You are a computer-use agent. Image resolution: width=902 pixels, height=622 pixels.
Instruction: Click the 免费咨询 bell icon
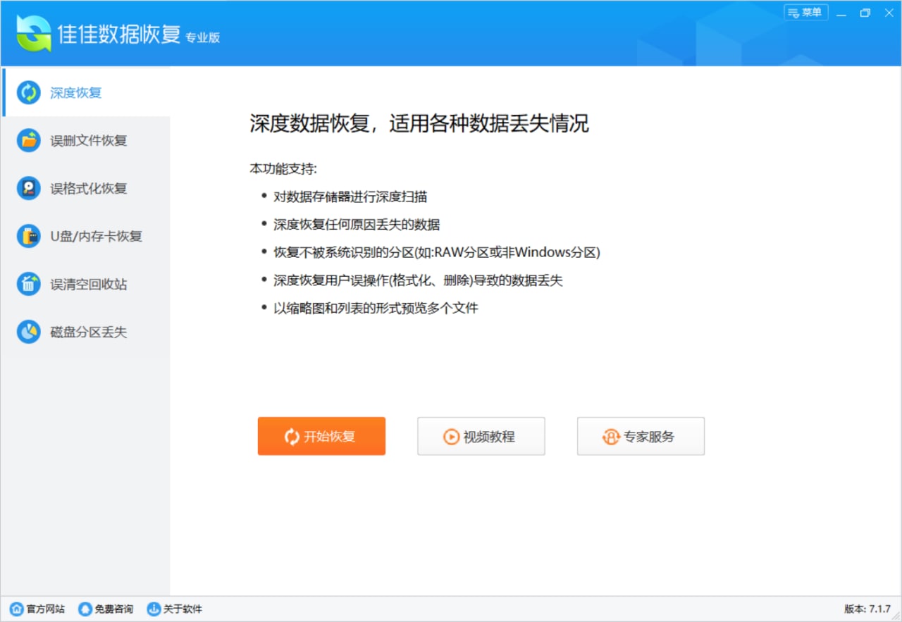(x=85, y=609)
